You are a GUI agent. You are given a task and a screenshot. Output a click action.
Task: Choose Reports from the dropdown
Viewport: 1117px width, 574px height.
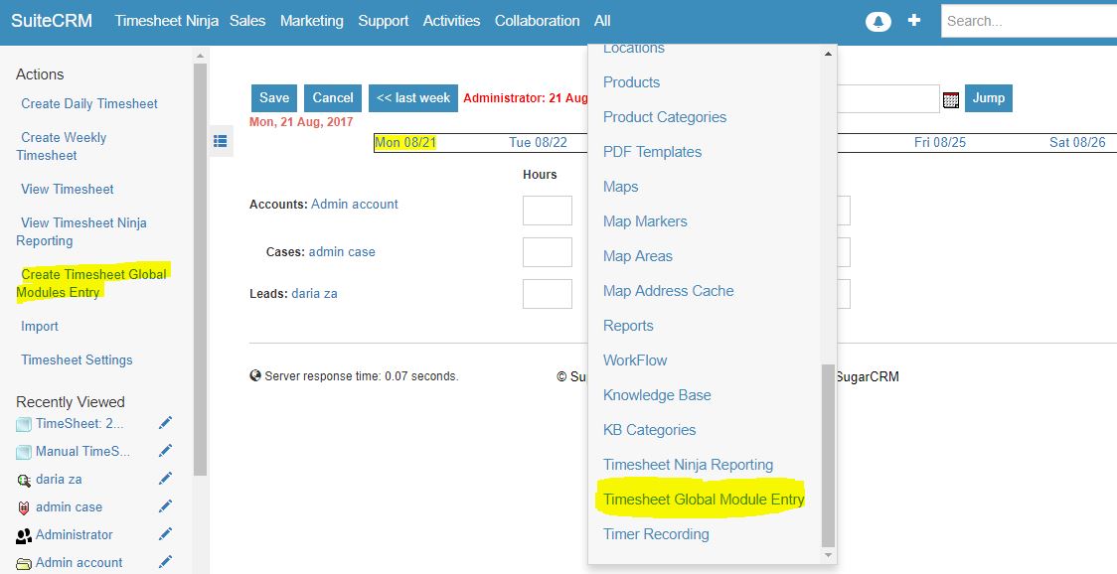(x=628, y=326)
